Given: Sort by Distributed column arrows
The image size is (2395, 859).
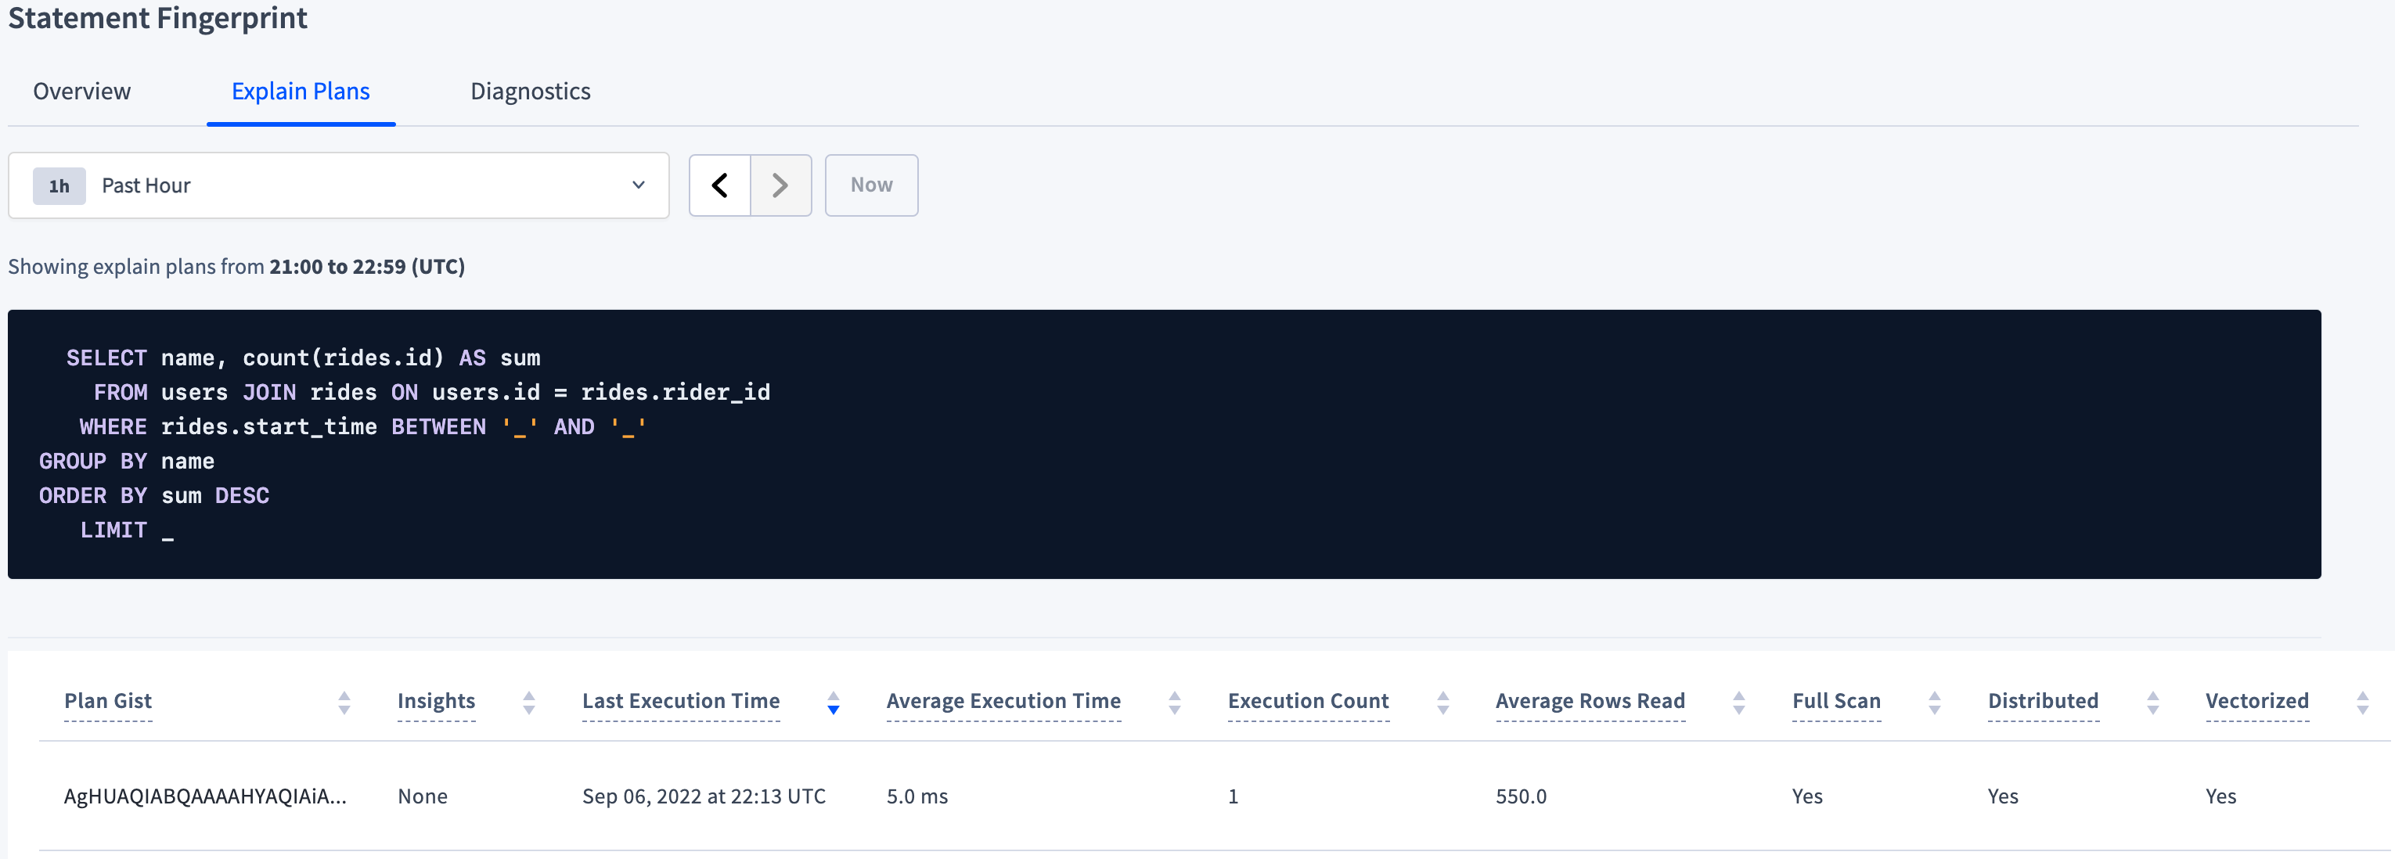Looking at the screenshot, I should click(x=2152, y=703).
